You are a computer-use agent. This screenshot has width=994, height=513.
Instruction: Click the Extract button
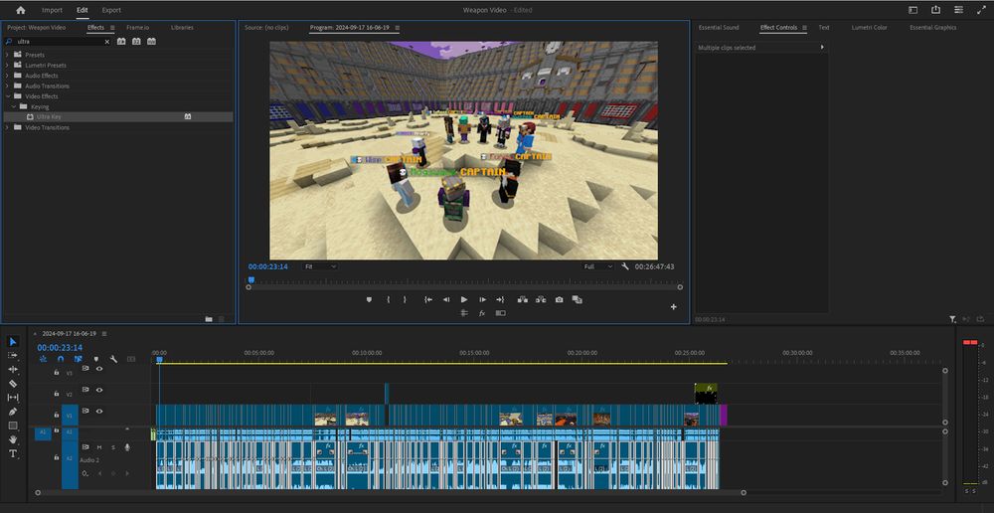tap(541, 299)
